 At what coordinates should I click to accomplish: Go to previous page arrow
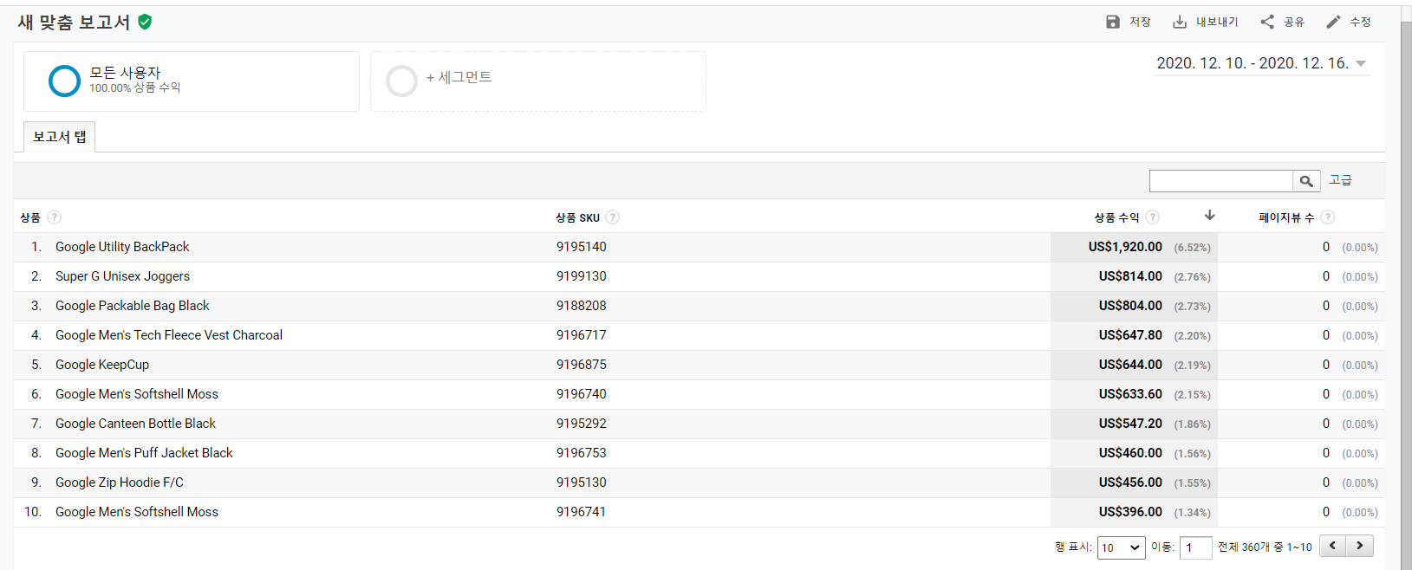coord(1333,546)
